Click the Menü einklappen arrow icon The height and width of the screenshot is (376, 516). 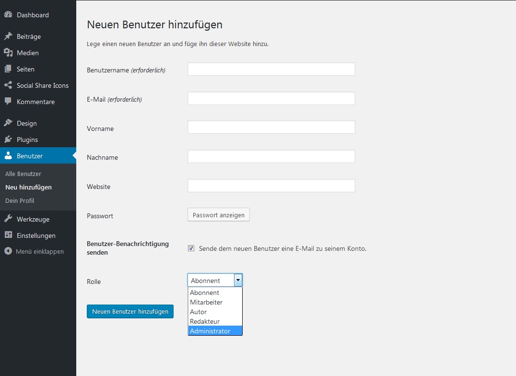(8, 251)
